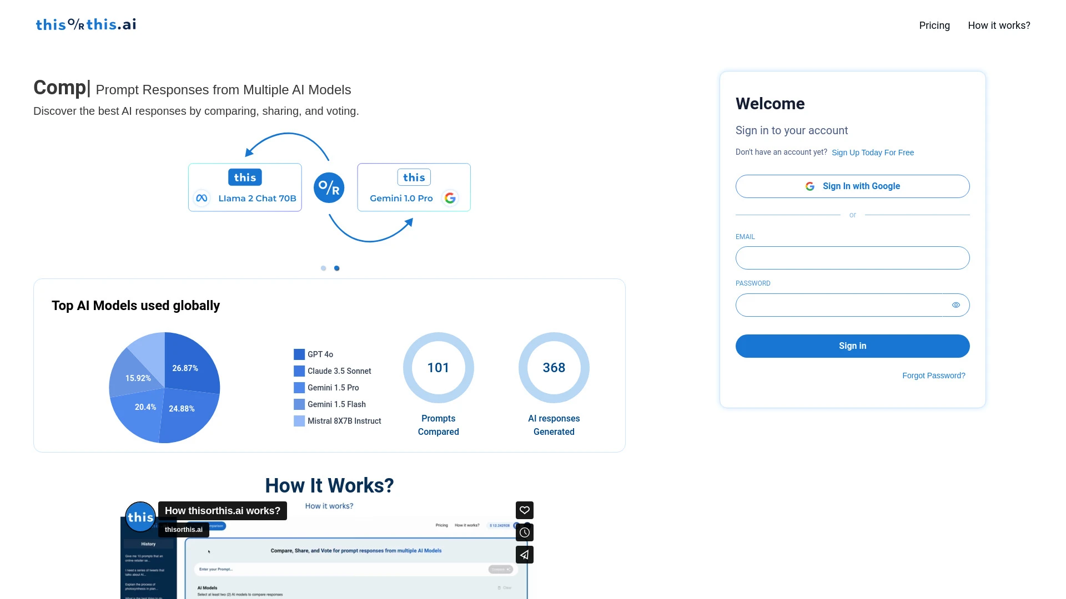
Task: Click the 'this' channel avatar on the video
Action: point(140,516)
